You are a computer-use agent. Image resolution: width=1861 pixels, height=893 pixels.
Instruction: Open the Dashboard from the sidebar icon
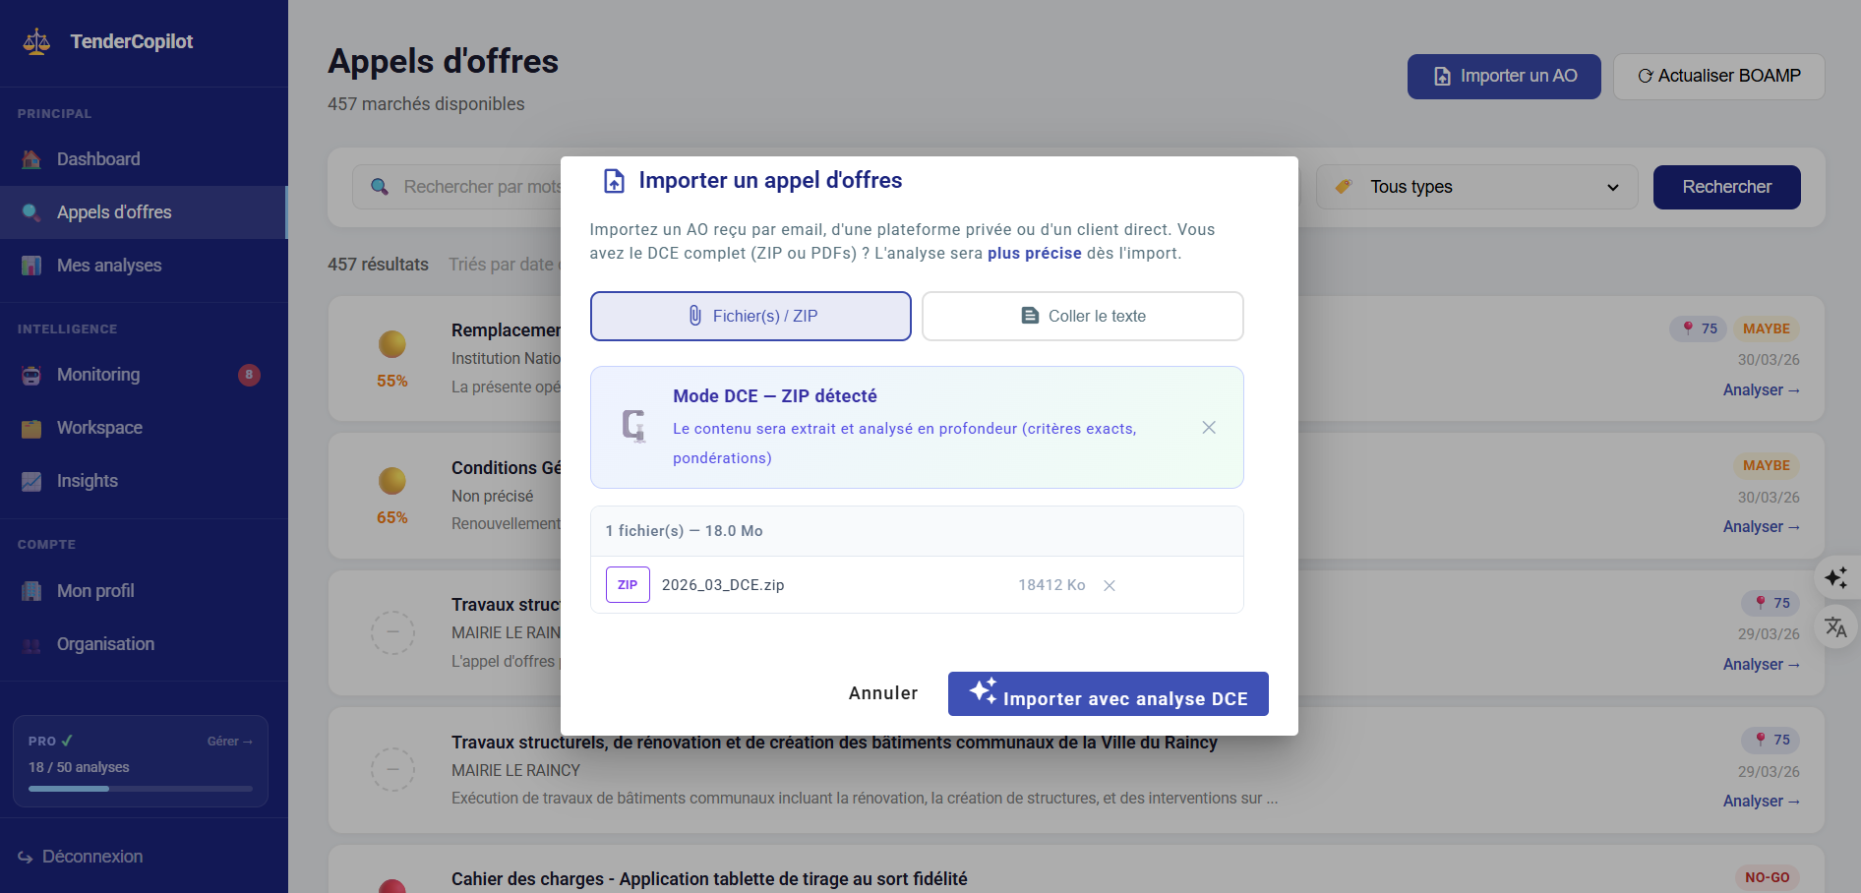coord(30,158)
